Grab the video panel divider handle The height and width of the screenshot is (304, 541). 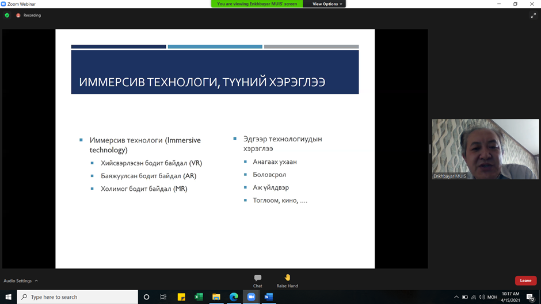(430, 149)
